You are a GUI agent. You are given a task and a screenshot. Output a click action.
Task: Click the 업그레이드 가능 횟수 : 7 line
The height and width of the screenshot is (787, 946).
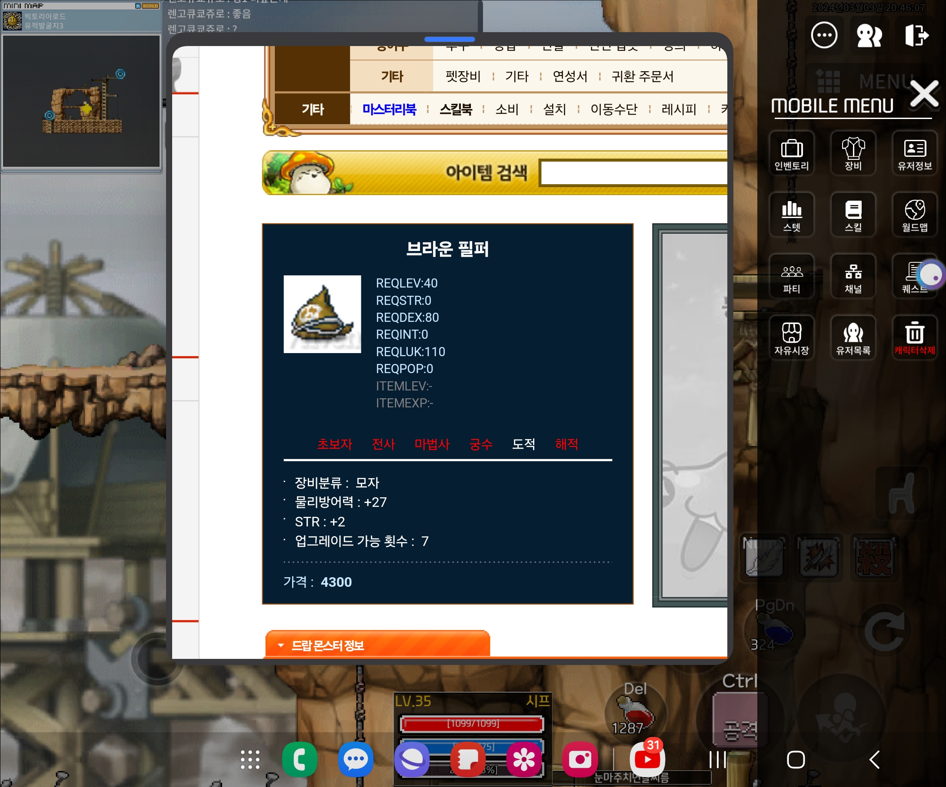tap(361, 541)
